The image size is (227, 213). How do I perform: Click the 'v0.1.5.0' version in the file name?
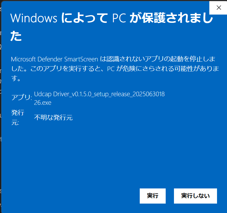[82, 94]
